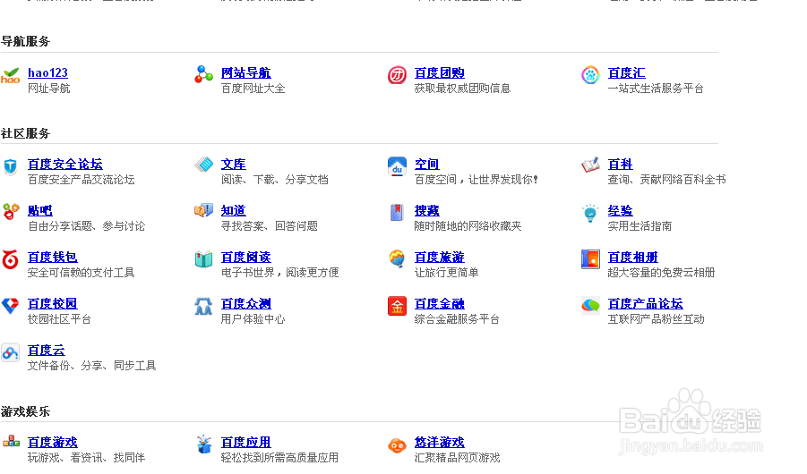The image size is (807, 474).
Task: Go to the 百度产品论坛 link
Action: point(646,304)
